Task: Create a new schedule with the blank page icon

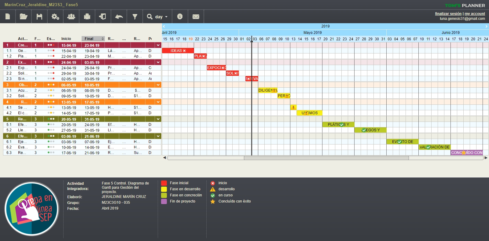Action: pos(8,16)
